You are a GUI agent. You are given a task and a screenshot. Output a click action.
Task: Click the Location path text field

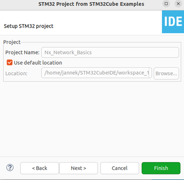point(97,73)
